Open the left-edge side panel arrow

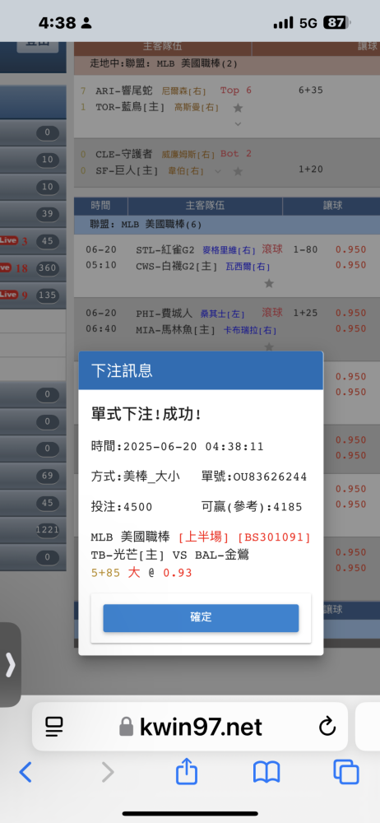[10, 664]
